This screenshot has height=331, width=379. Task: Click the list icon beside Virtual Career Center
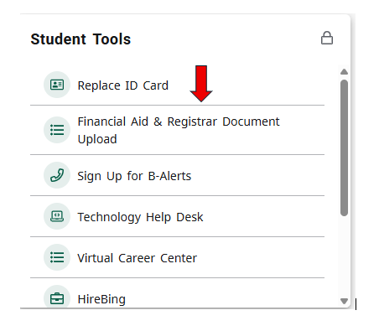(57, 257)
